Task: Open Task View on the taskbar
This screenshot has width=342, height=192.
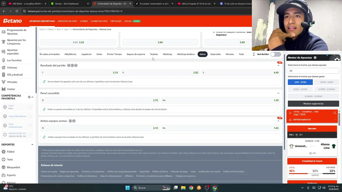Action: point(176,188)
